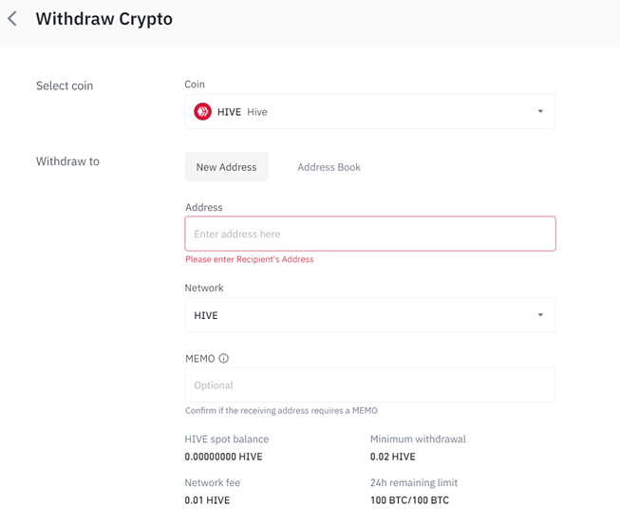Click the 'Confirm if the receiving address requires a MEMO' note
Screen dimensions: 620x524
coord(281,410)
